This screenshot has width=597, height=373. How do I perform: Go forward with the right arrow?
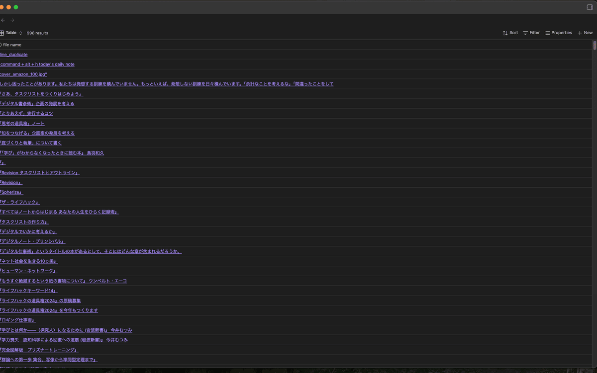coord(12,20)
